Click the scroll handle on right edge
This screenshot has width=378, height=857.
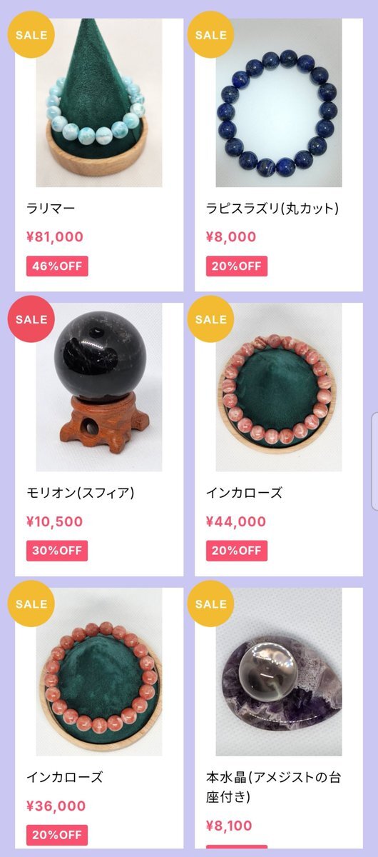tap(374, 461)
